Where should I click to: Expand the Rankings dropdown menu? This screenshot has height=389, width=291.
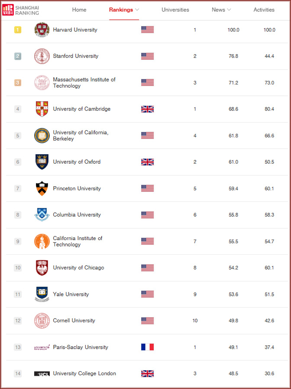(x=124, y=10)
